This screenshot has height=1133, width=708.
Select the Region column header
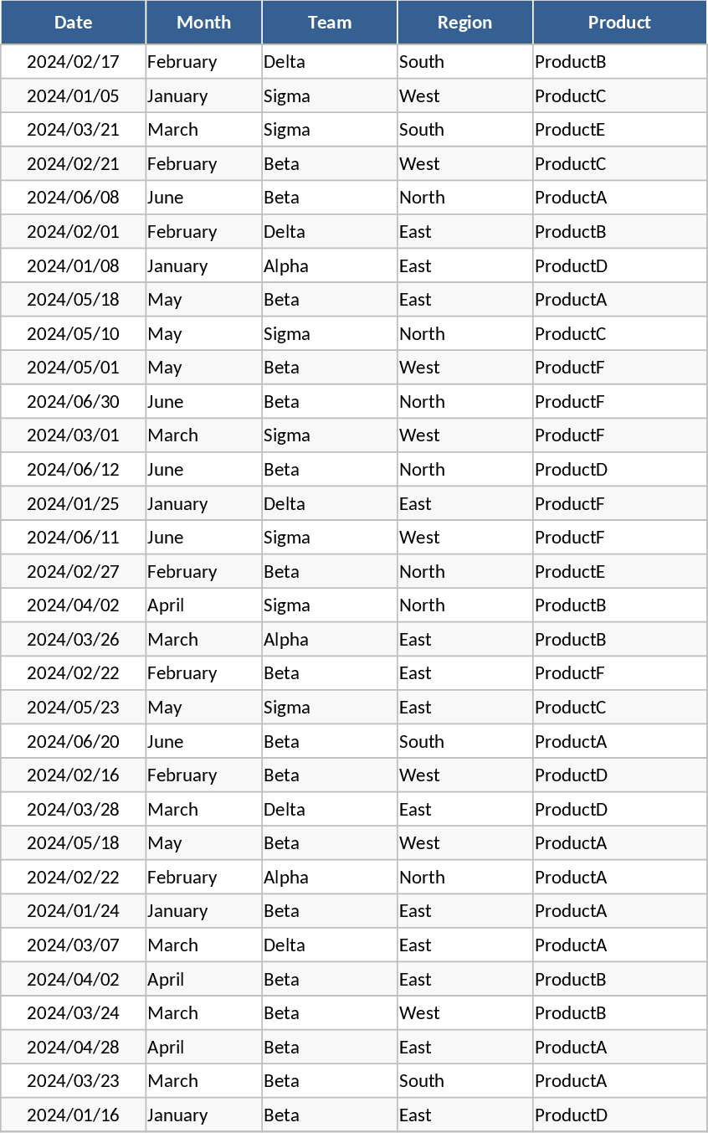click(x=464, y=23)
